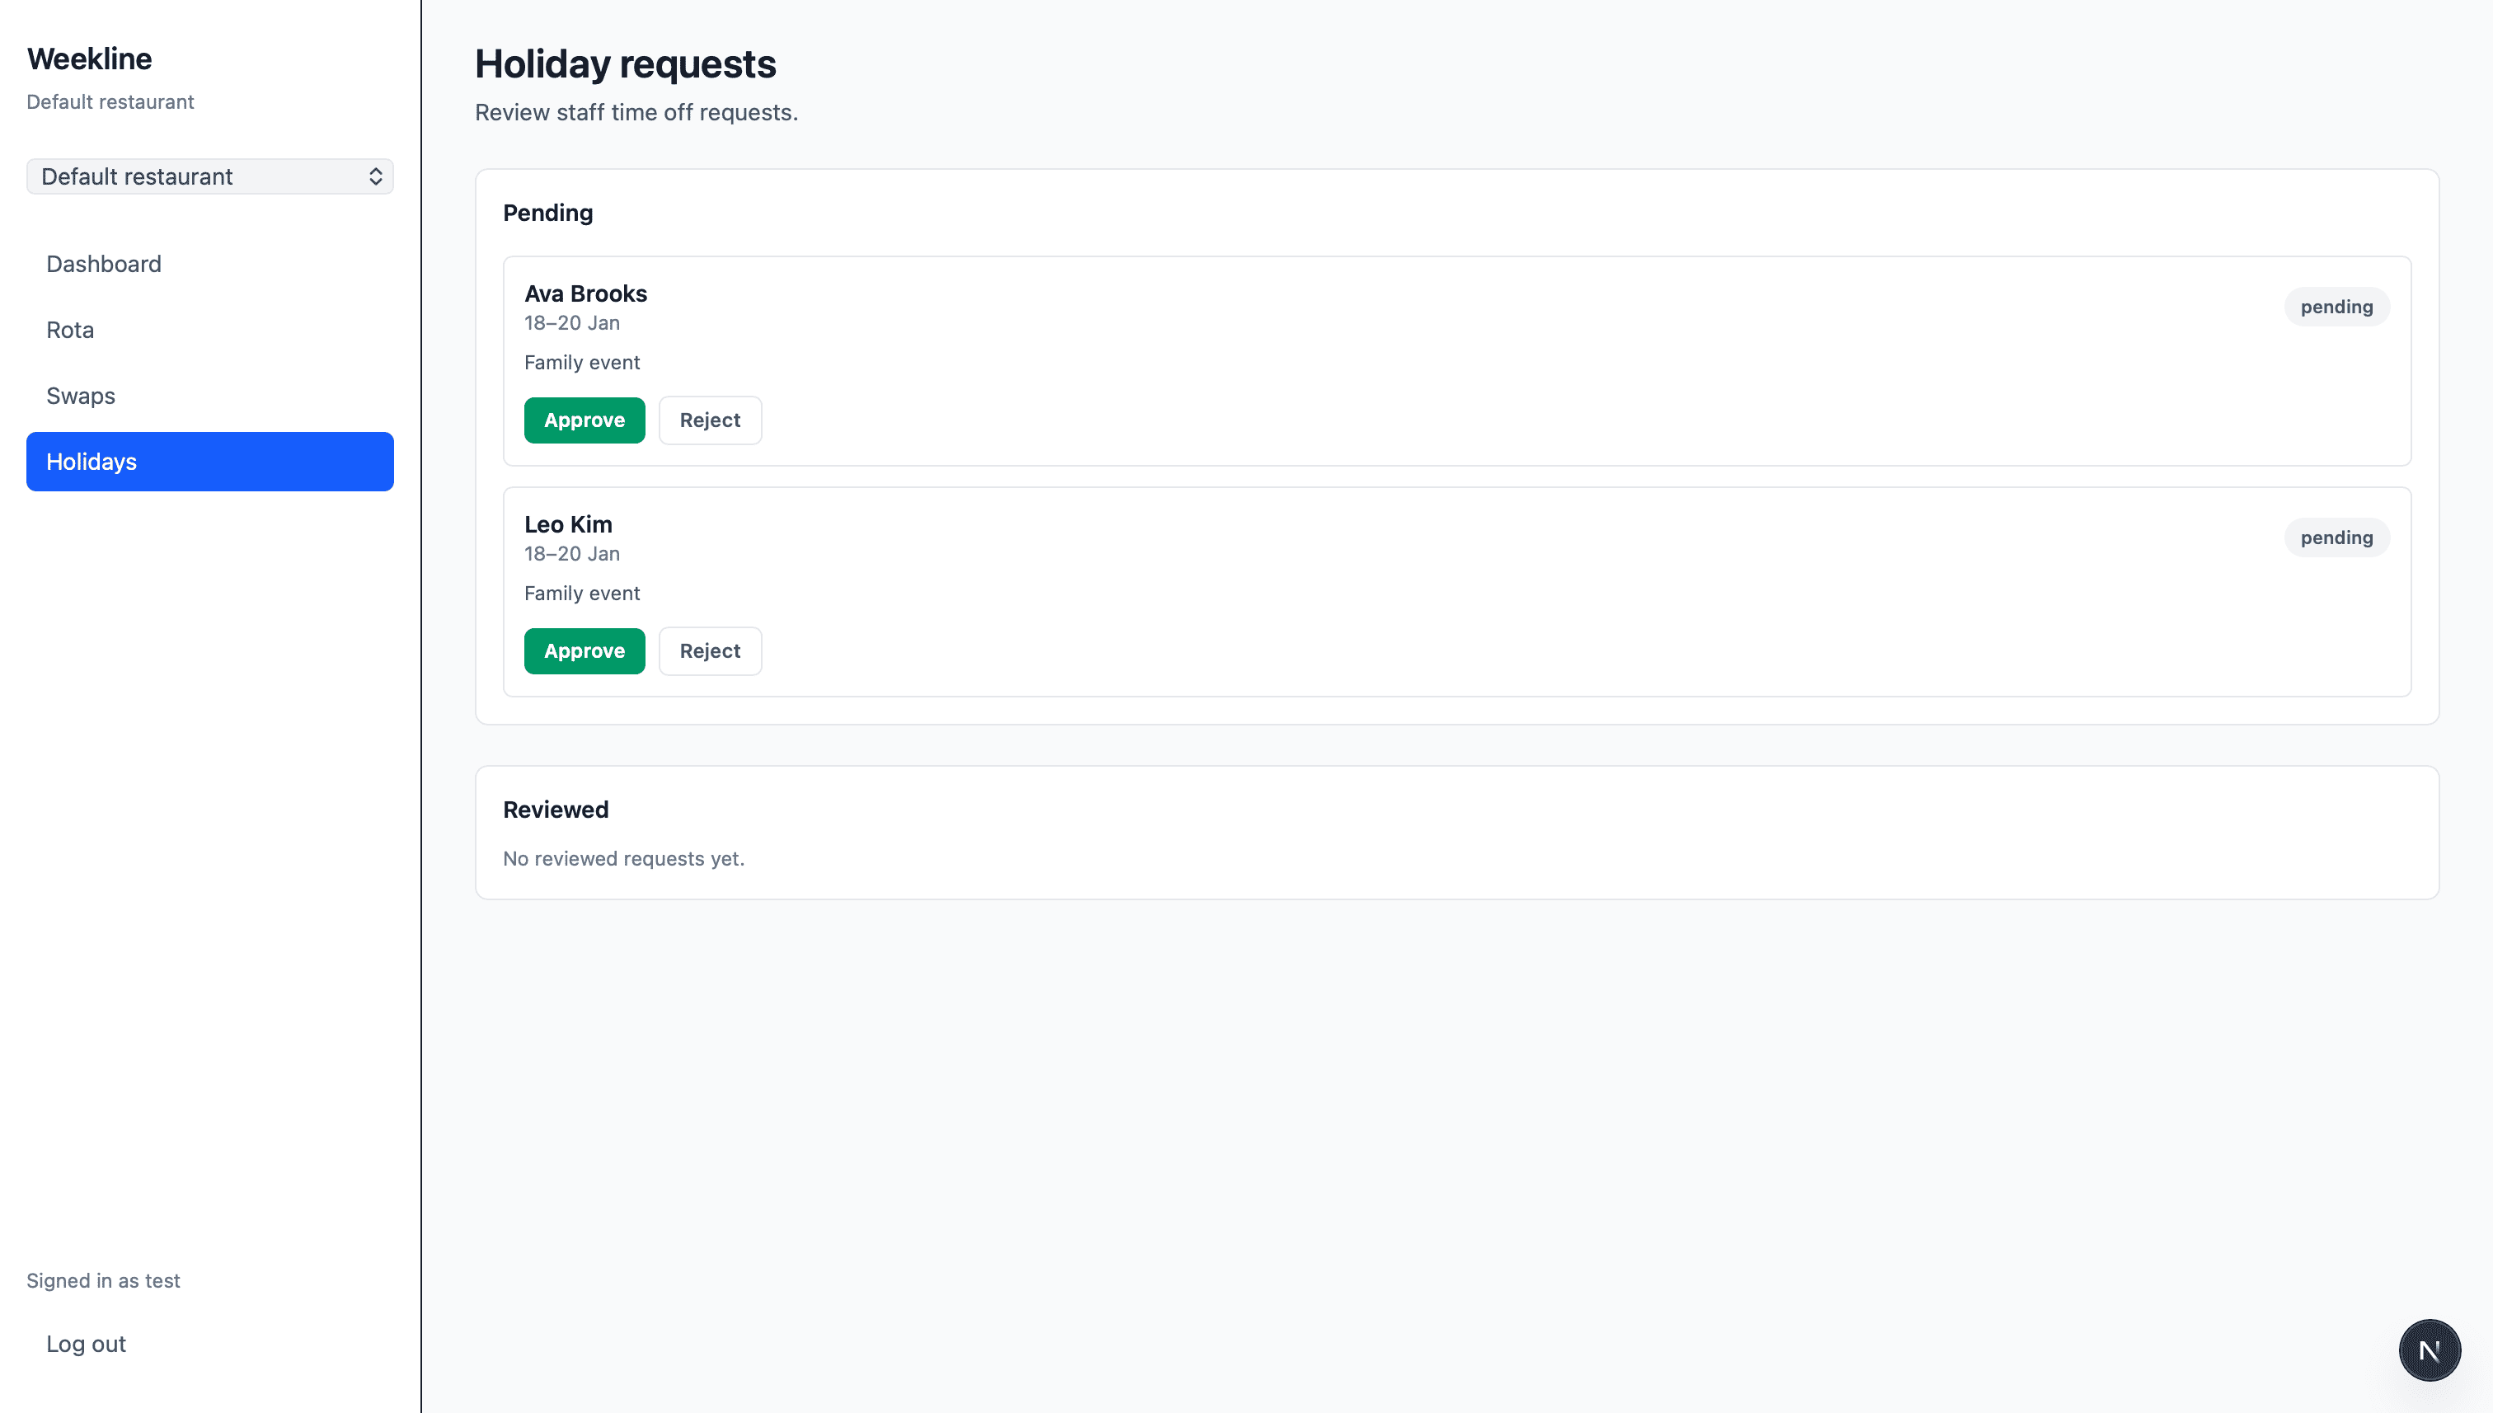Click the Reviewed section heading

pyautogui.click(x=555, y=809)
